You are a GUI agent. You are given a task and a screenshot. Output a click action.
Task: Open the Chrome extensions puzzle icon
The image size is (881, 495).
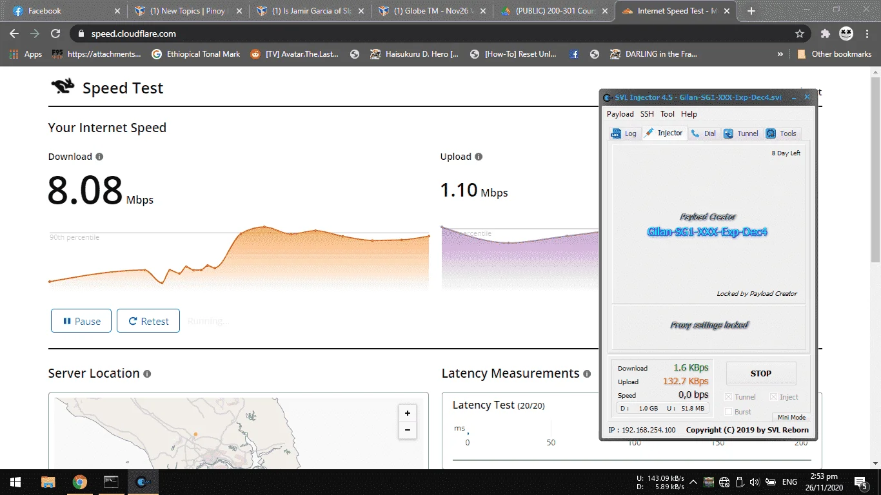click(x=826, y=34)
